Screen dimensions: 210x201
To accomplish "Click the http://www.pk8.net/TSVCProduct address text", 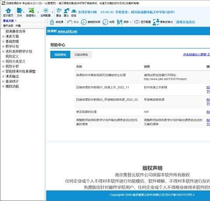I will pos(165,79).
